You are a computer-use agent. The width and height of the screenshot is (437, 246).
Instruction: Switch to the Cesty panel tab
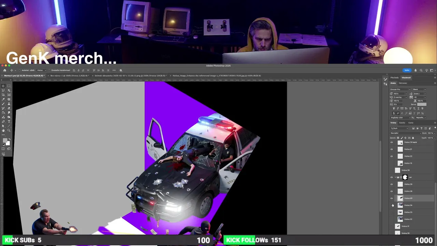coord(411,123)
